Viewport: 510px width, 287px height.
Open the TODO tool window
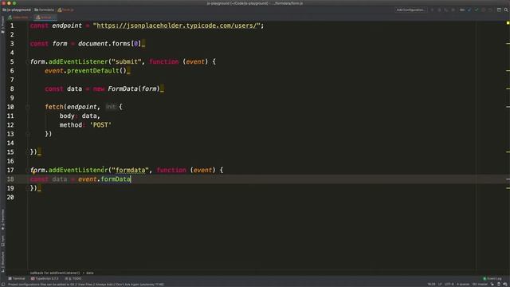point(73,278)
